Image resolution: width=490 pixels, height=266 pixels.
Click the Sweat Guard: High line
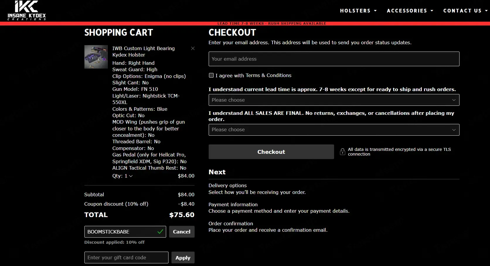click(x=135, y=69)
